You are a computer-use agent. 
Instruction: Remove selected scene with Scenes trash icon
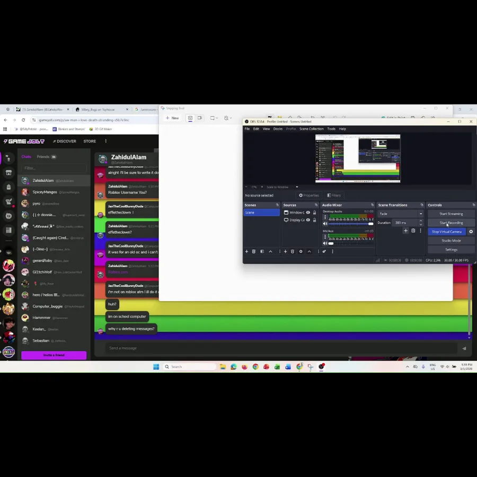point(254,252)
